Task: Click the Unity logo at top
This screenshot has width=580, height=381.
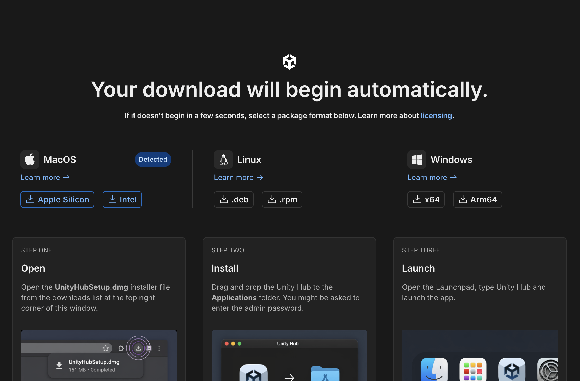Action: [x=289, y=62]
